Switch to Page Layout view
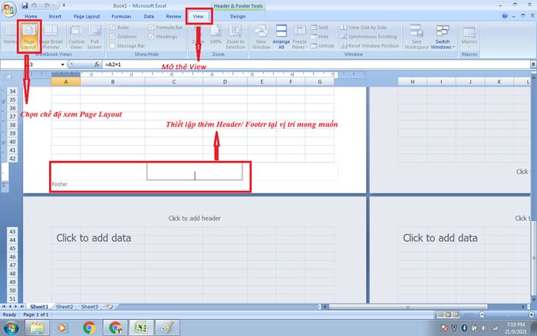This screenshot has height=336, width=537. tap(29, 36)
